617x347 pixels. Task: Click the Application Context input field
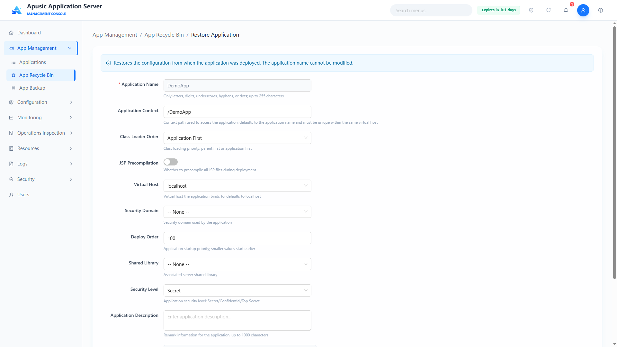pyautogui.click(x=237, y=112)
